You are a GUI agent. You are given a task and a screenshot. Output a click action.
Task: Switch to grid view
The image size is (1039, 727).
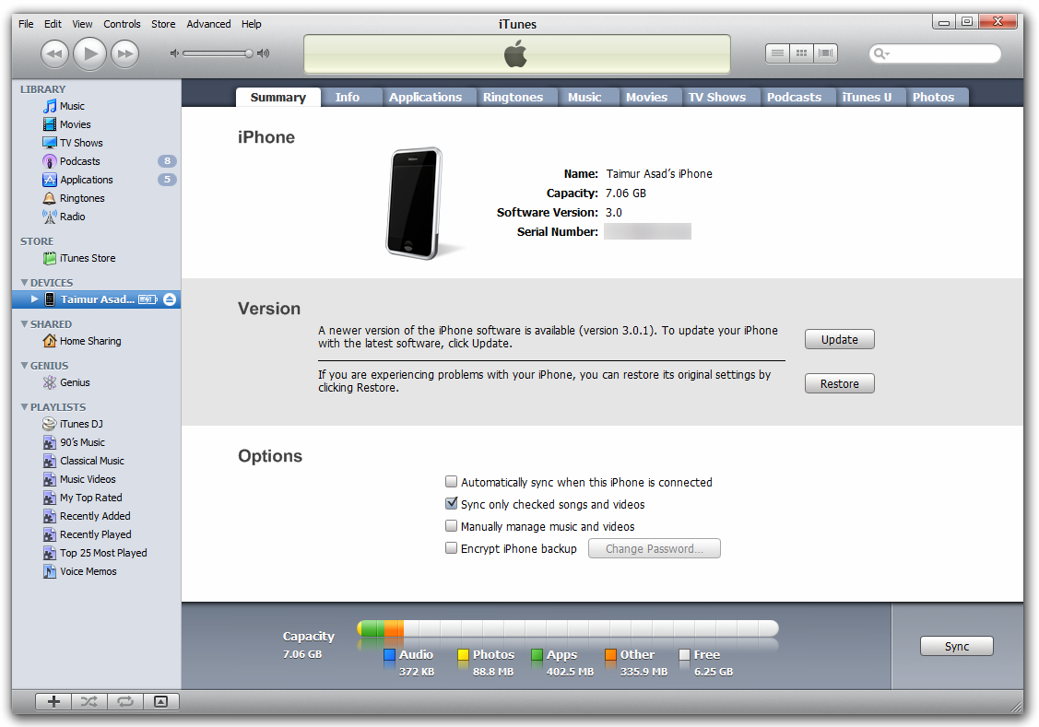point(801,53)
